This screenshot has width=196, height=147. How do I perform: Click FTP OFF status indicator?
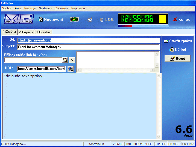[x=160, y=144]
